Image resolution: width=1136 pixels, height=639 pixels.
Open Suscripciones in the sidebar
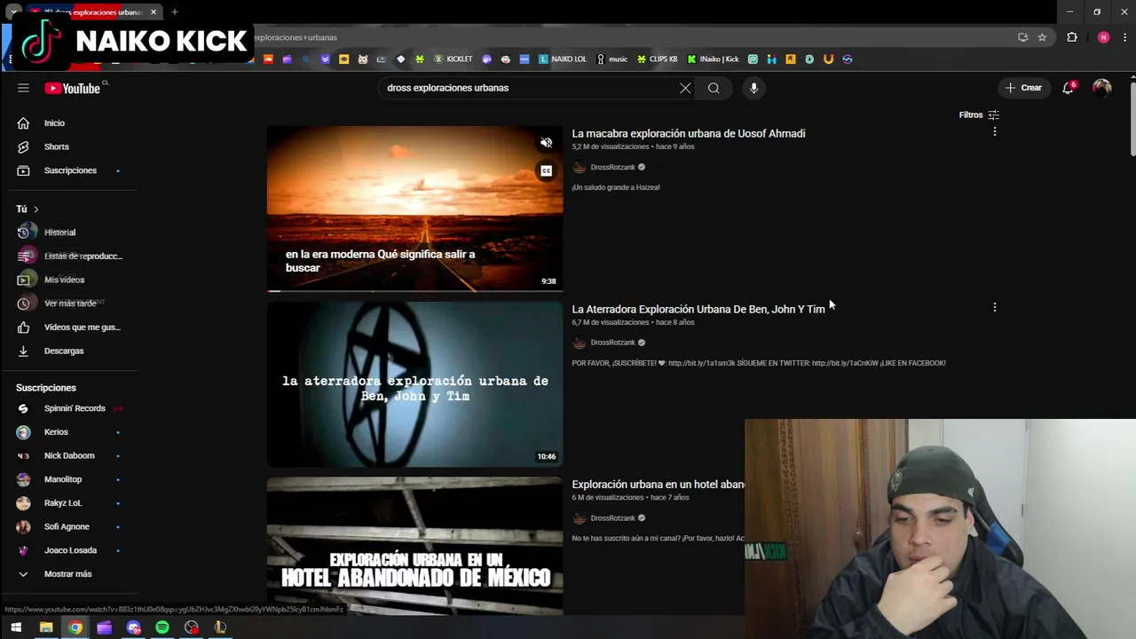(70, 170)
